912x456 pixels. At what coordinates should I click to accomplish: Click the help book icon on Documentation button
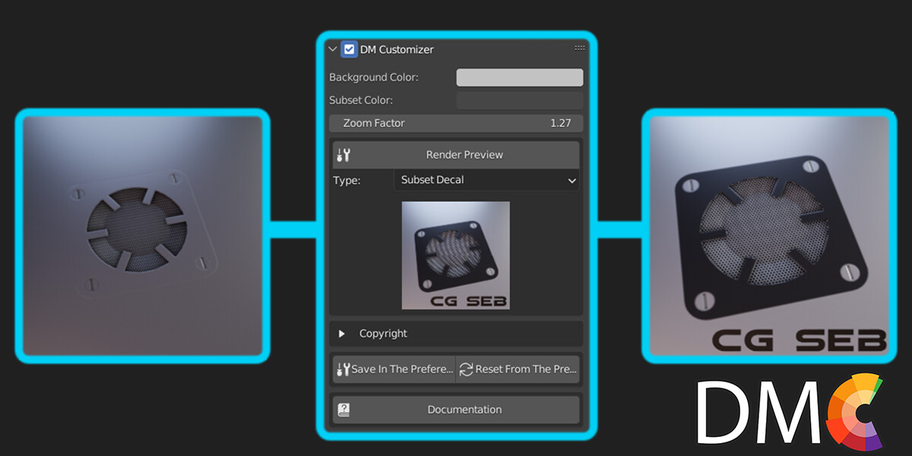(344, 410)
